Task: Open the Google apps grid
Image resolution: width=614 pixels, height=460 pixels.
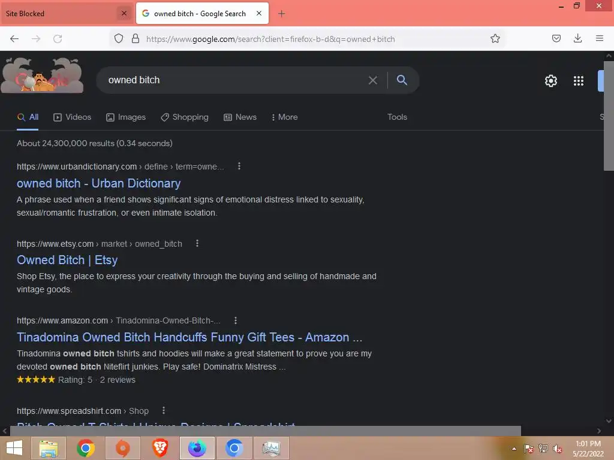Action: [579, 81]
